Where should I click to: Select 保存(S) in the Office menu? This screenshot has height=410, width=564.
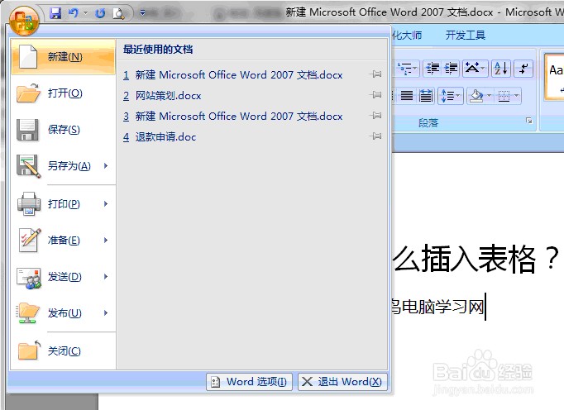(64, 130)
